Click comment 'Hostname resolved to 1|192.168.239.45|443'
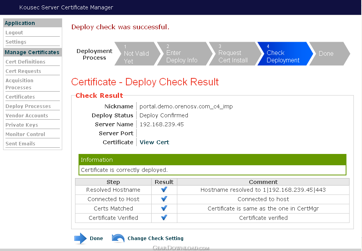 pyautogui.click(x=263, y=190)
